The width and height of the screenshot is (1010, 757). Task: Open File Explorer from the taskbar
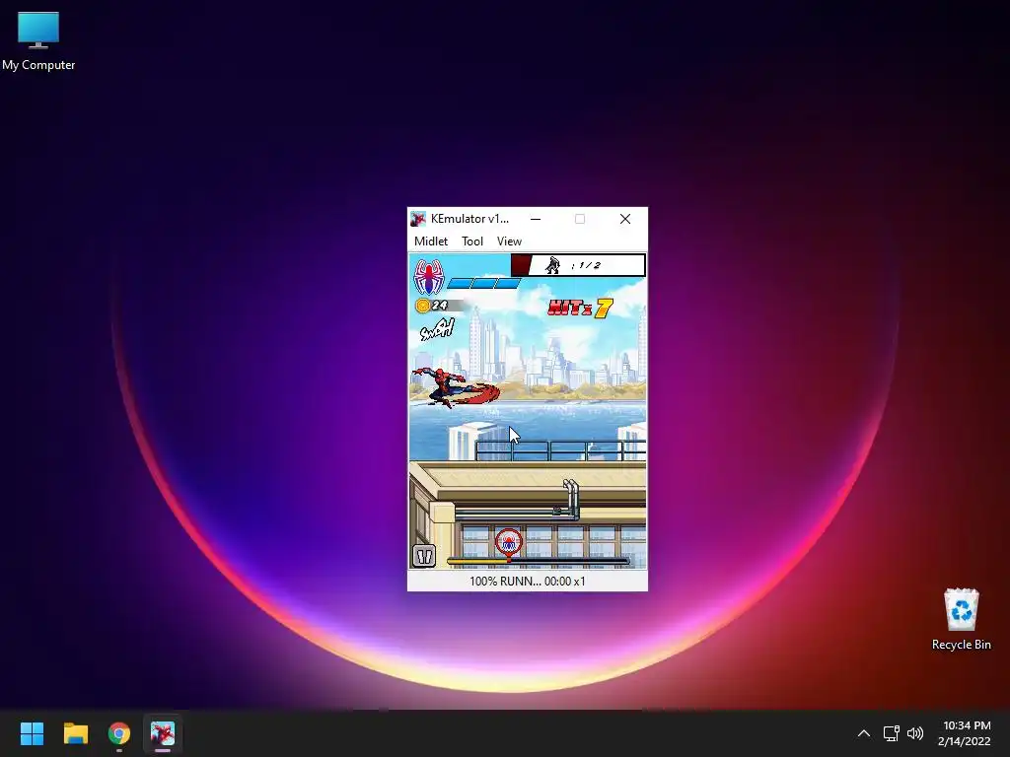click(x=75, y=733)
